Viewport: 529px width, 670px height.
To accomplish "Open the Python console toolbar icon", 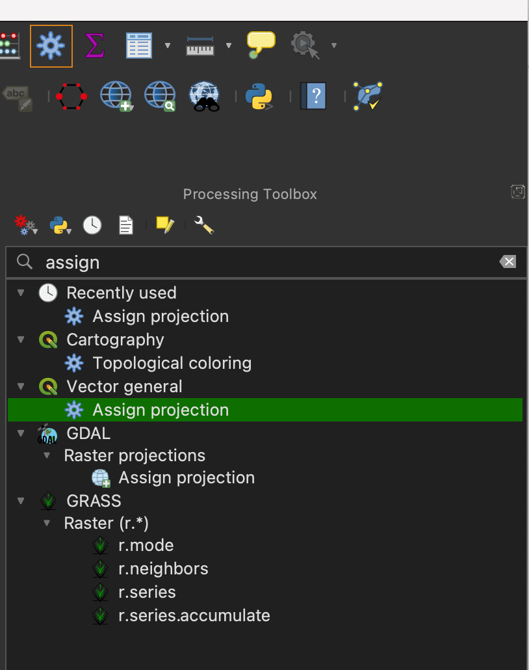I will tap(259, 97).
